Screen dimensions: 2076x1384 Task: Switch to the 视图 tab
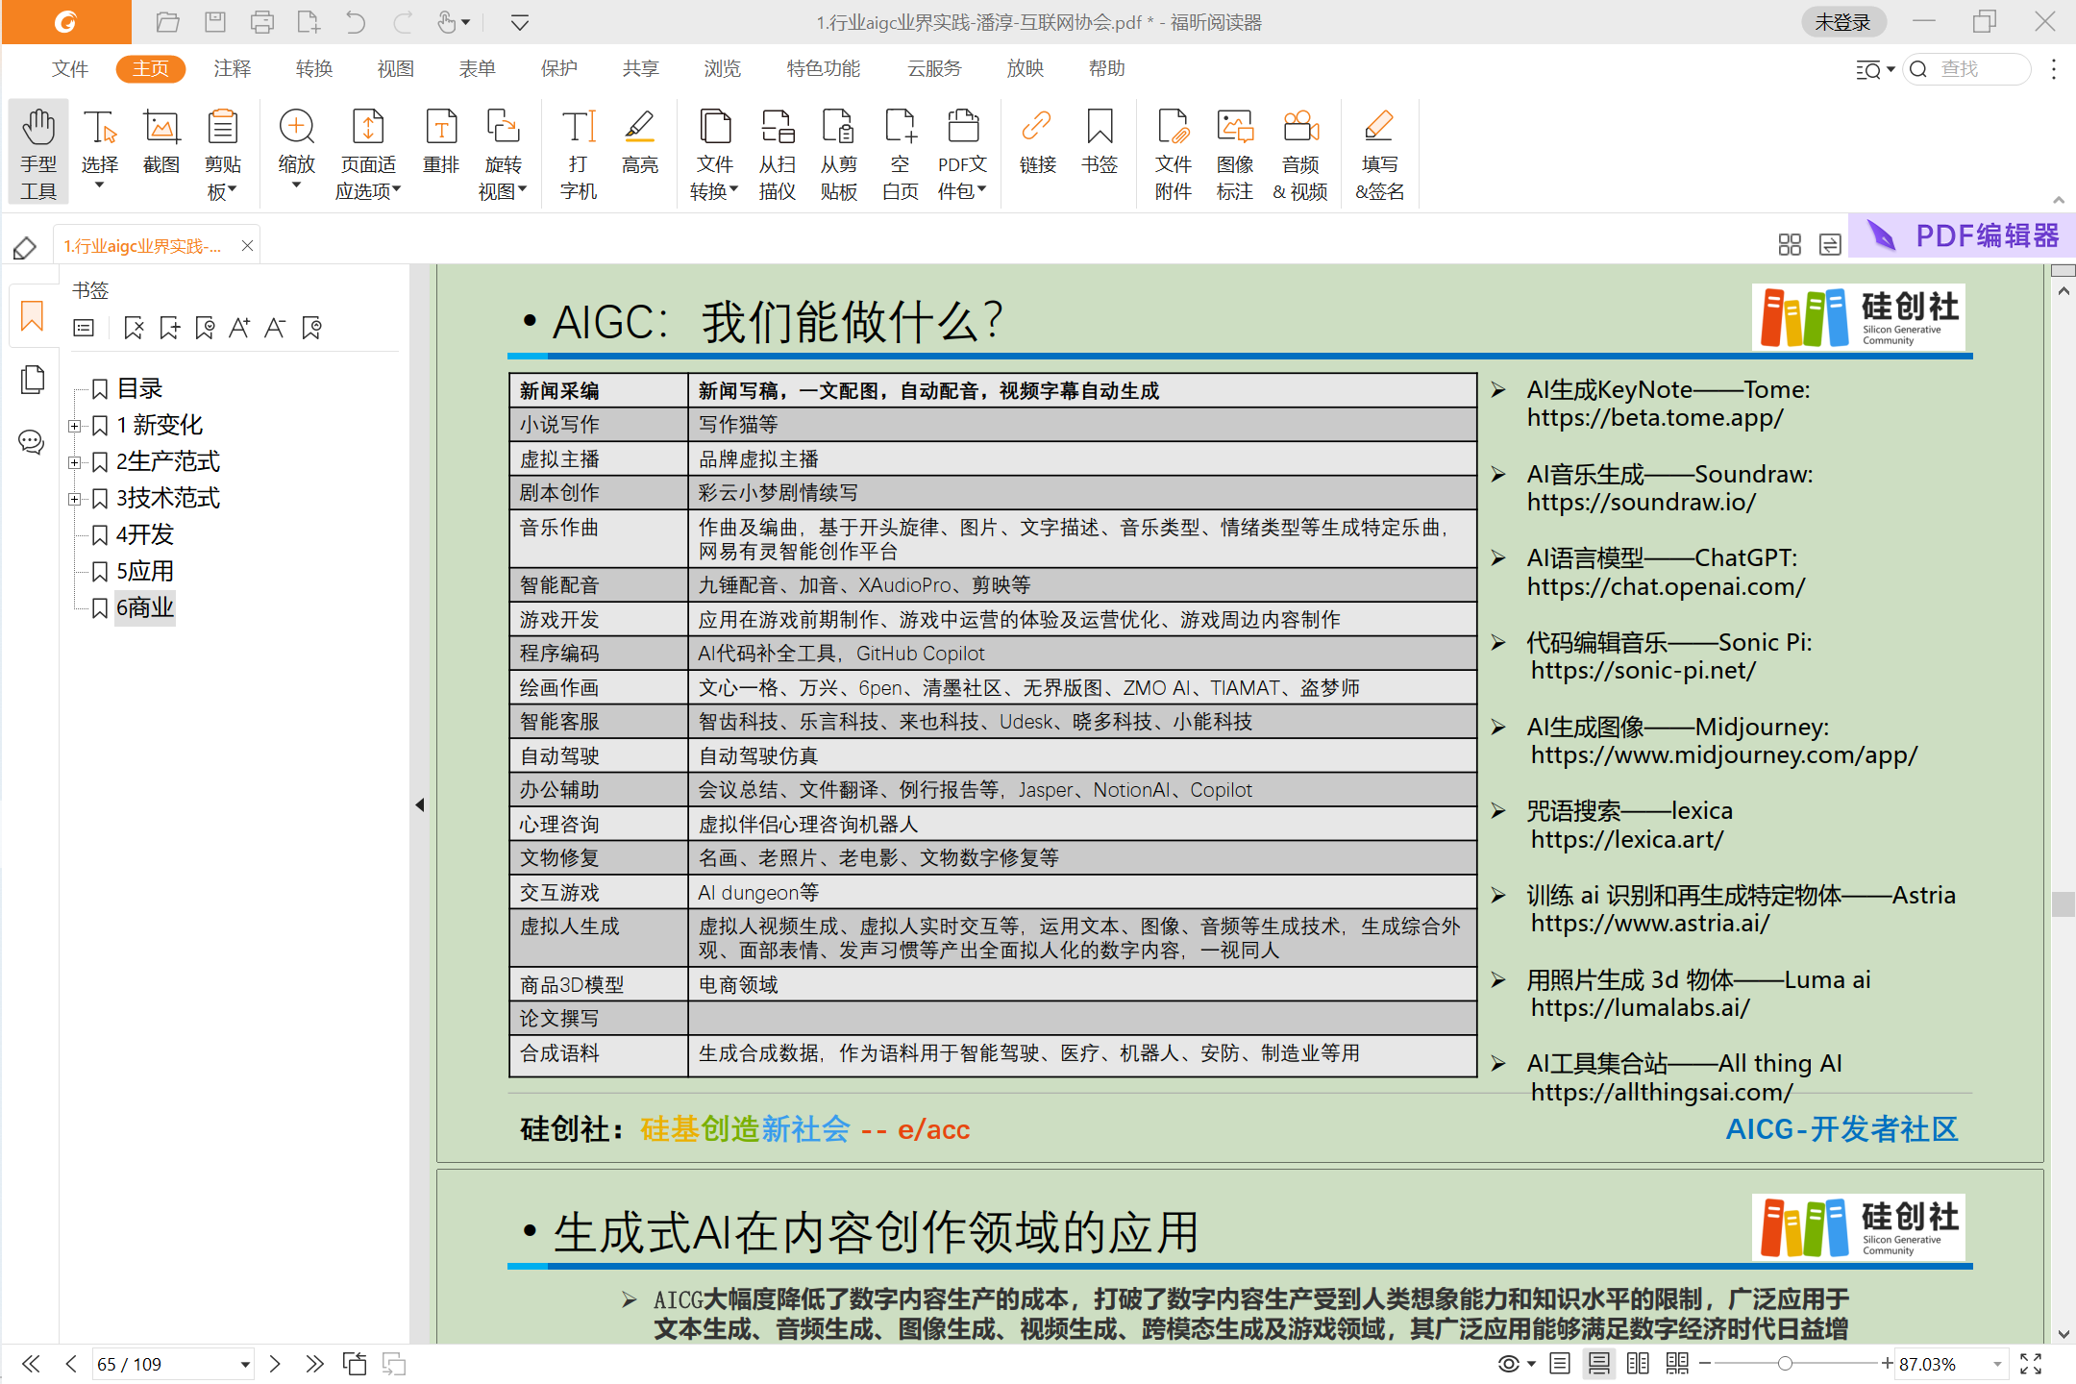coord(396,68)
